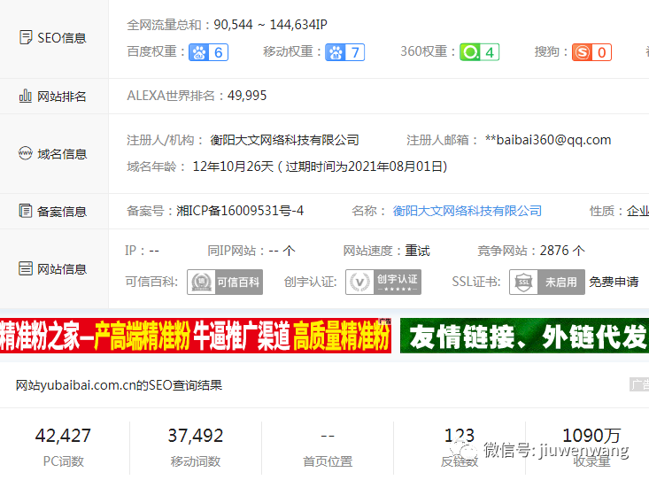649x480 pixels.
Task: Click the SEO信息 row label
Action: pos(62,38)
